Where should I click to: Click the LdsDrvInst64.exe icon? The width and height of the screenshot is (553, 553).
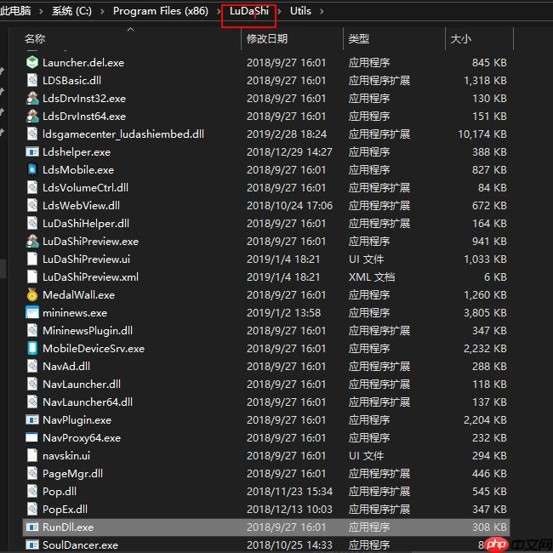(x=32, y=117)
